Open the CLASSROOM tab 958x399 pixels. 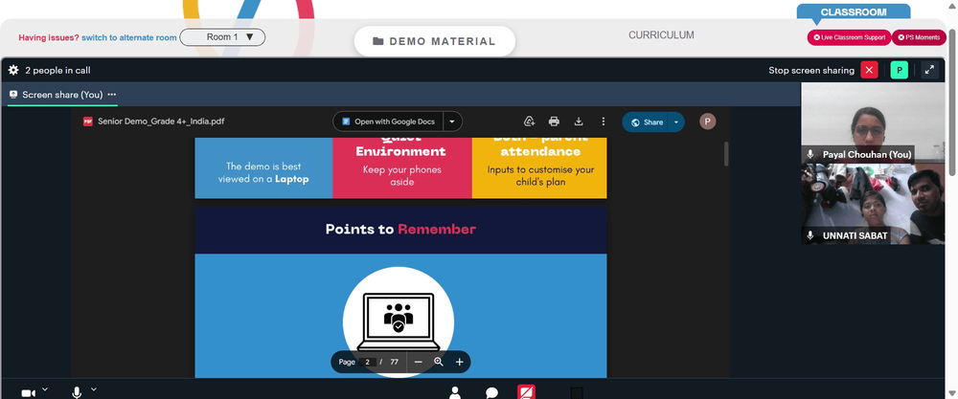(853, 12)
